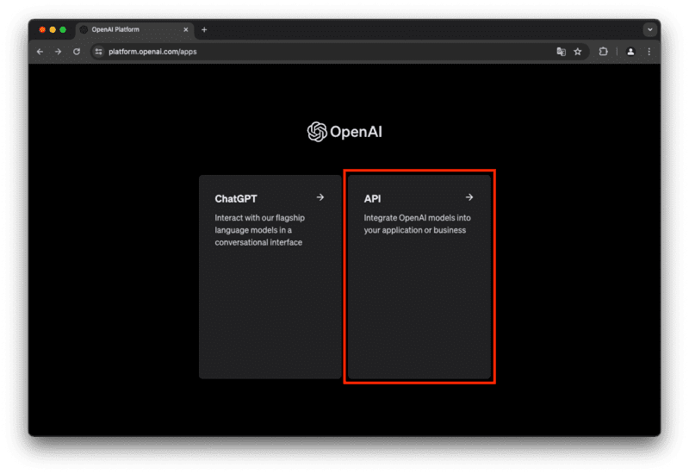This screenshot has height=474, width=689.
Task: Open the Chrome profile avatar
Action: click(630, 52)
